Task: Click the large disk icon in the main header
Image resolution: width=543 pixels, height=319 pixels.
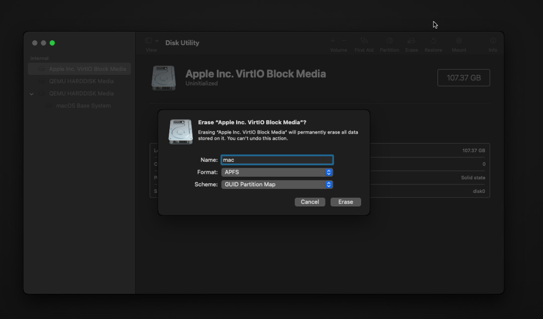Action: click(163, 78)
